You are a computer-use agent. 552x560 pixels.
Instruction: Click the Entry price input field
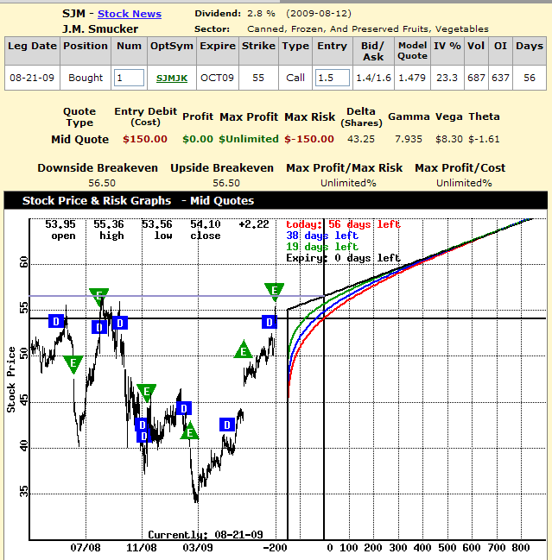tap(332, 78)
